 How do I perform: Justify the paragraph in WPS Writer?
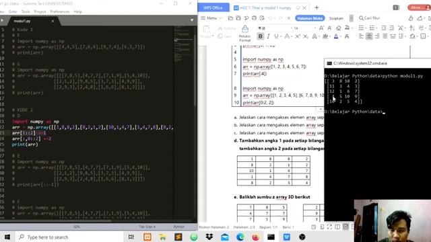[x=385, y=36]
